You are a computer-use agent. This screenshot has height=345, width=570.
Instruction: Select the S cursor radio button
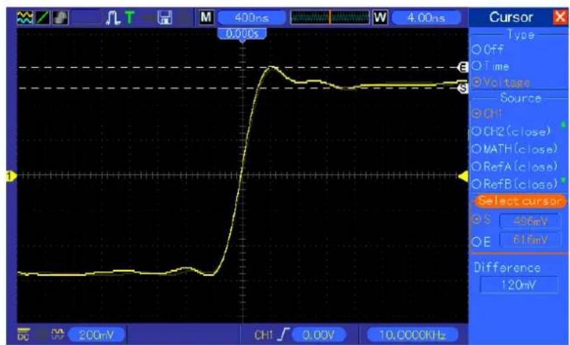[x=476, y=220]
